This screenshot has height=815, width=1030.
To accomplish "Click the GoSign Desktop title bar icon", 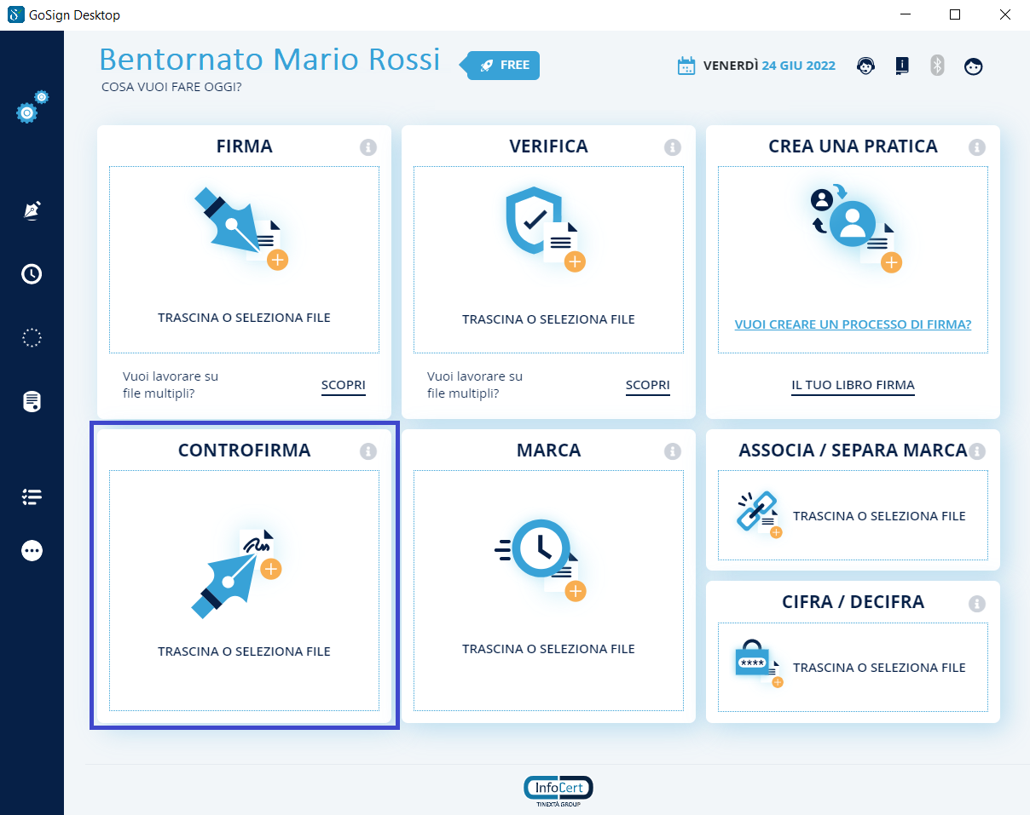I will [15, 14].
